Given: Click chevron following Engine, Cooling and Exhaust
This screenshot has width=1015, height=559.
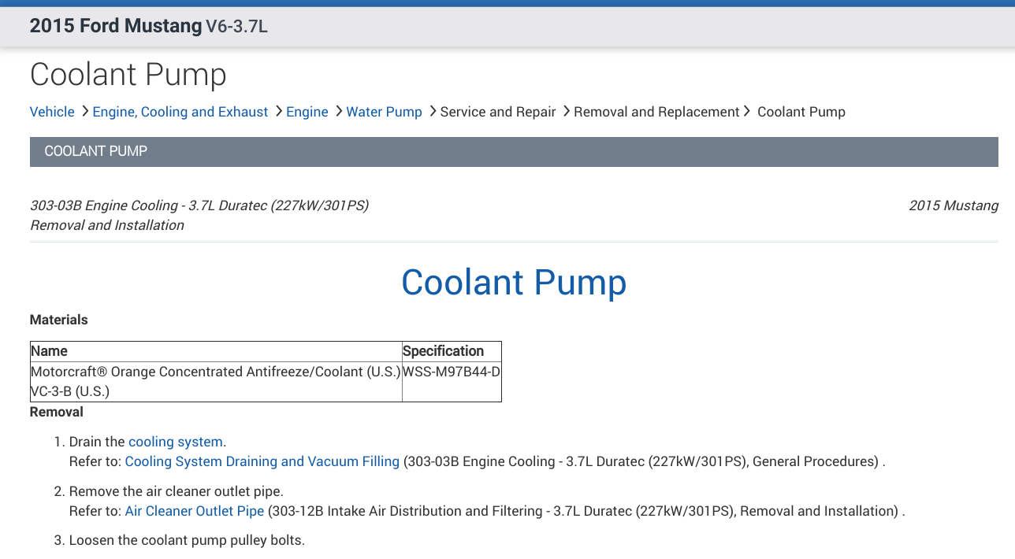Looking at the screenshot, I should (x=278, y=111).
